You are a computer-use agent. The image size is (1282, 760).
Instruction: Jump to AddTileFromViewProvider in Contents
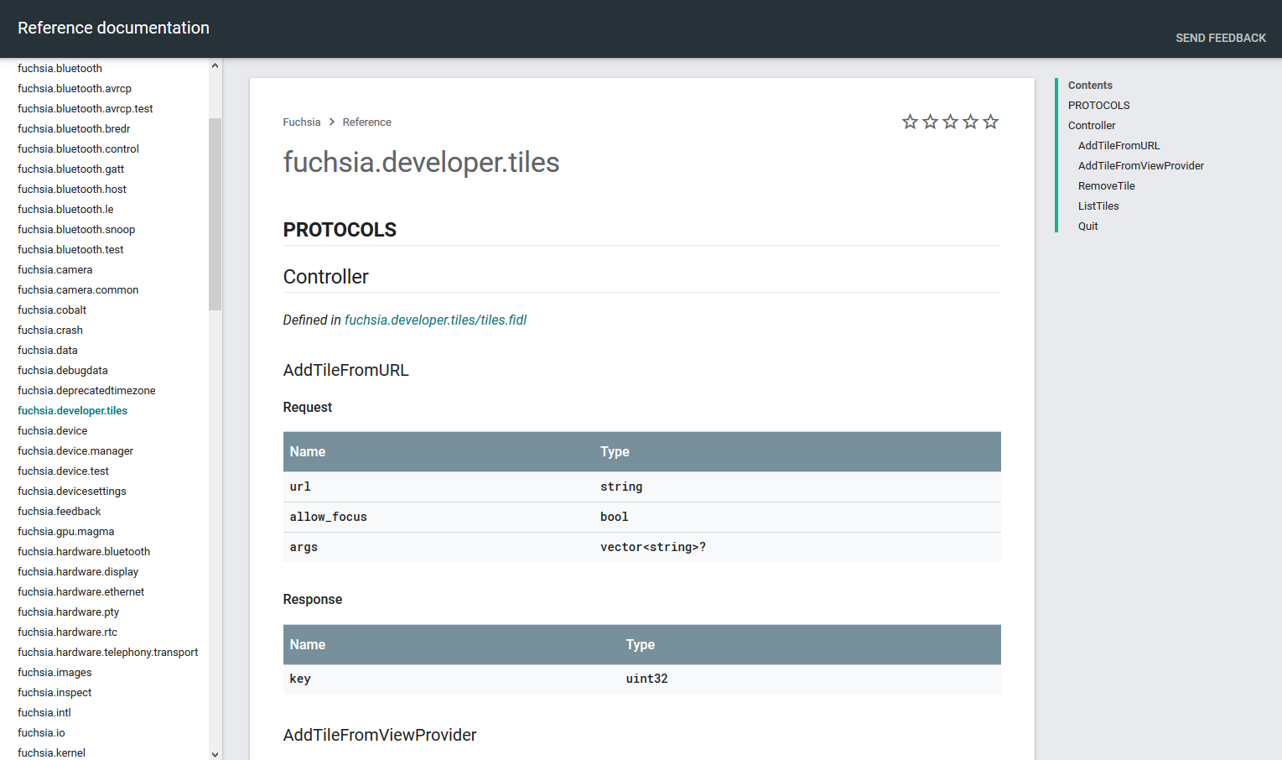click(1140, 165)
